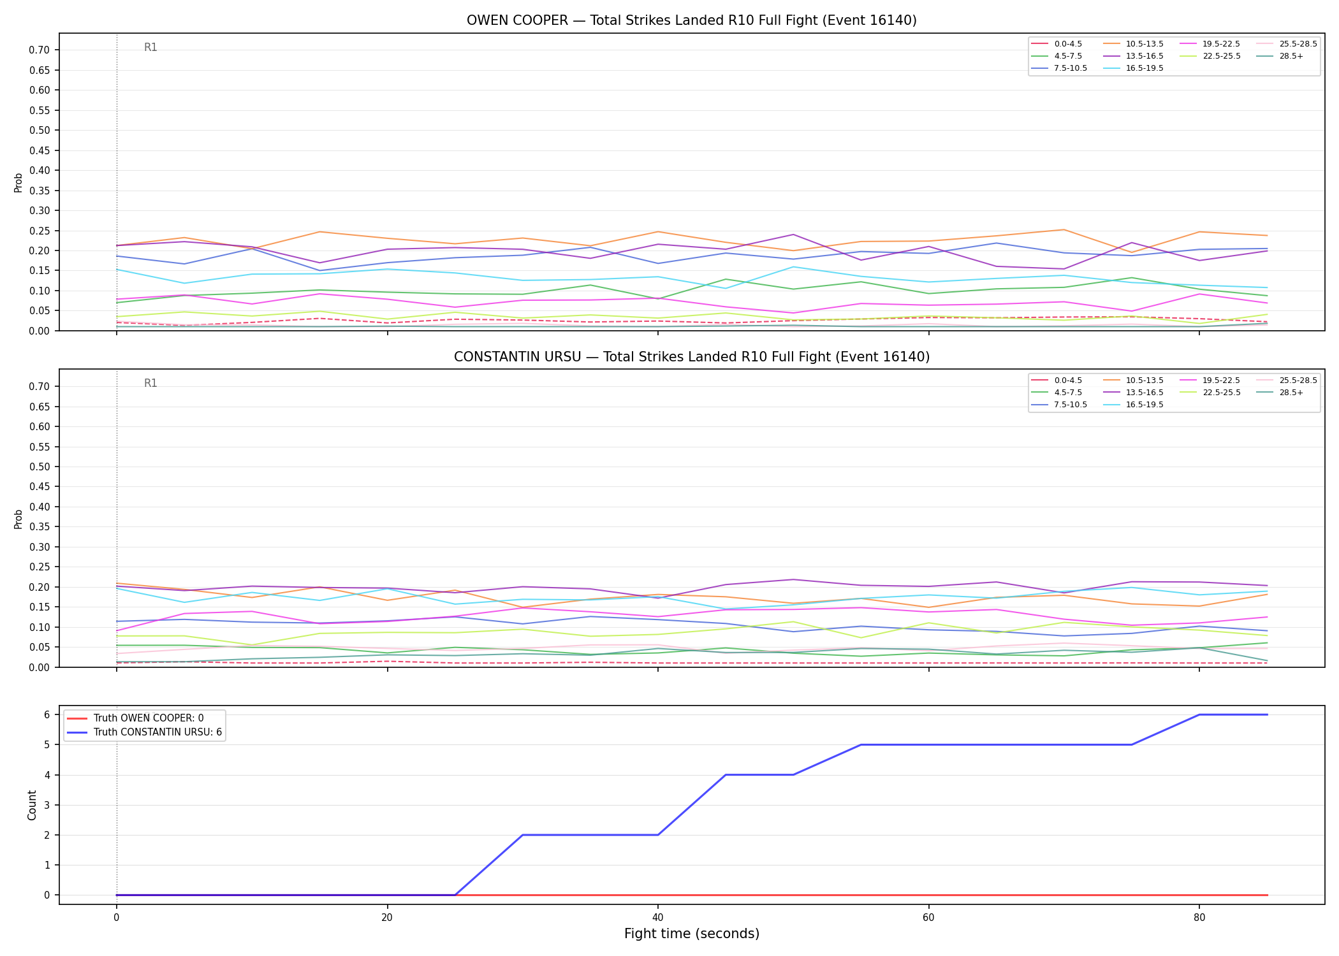Select the 13.5-16.5 legend entry in Owen Cooper chart
Image resolution: width=1339 pixels, height=956 pixels.
click(x=1133, y=56)
